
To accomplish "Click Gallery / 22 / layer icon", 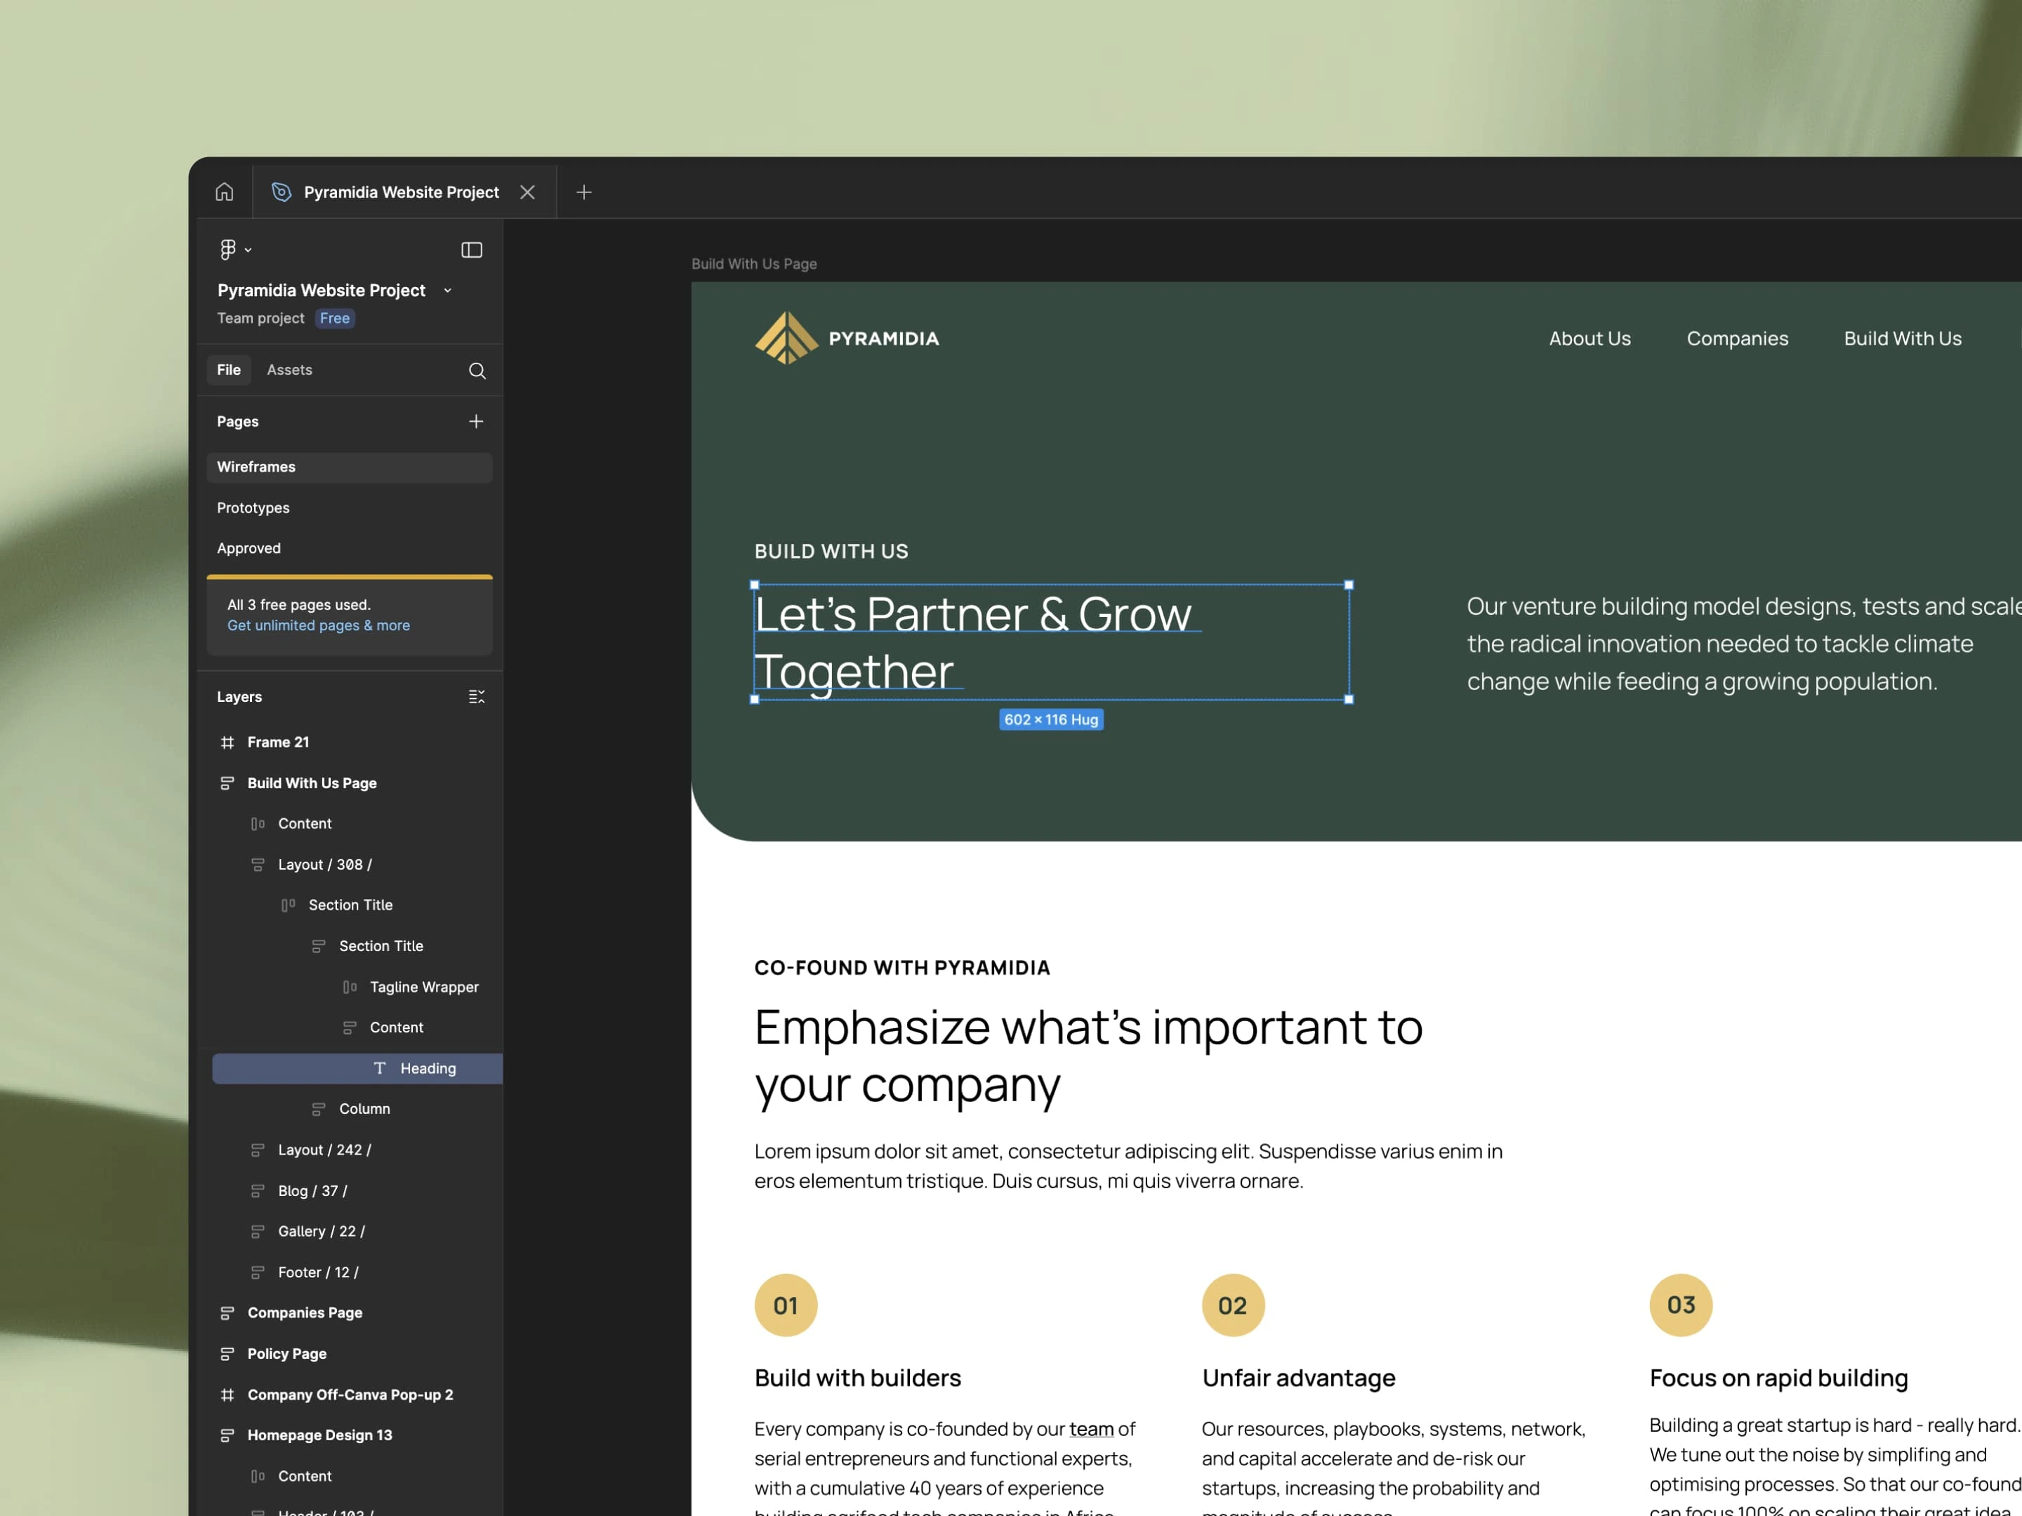I will (x=258, y=1232).
